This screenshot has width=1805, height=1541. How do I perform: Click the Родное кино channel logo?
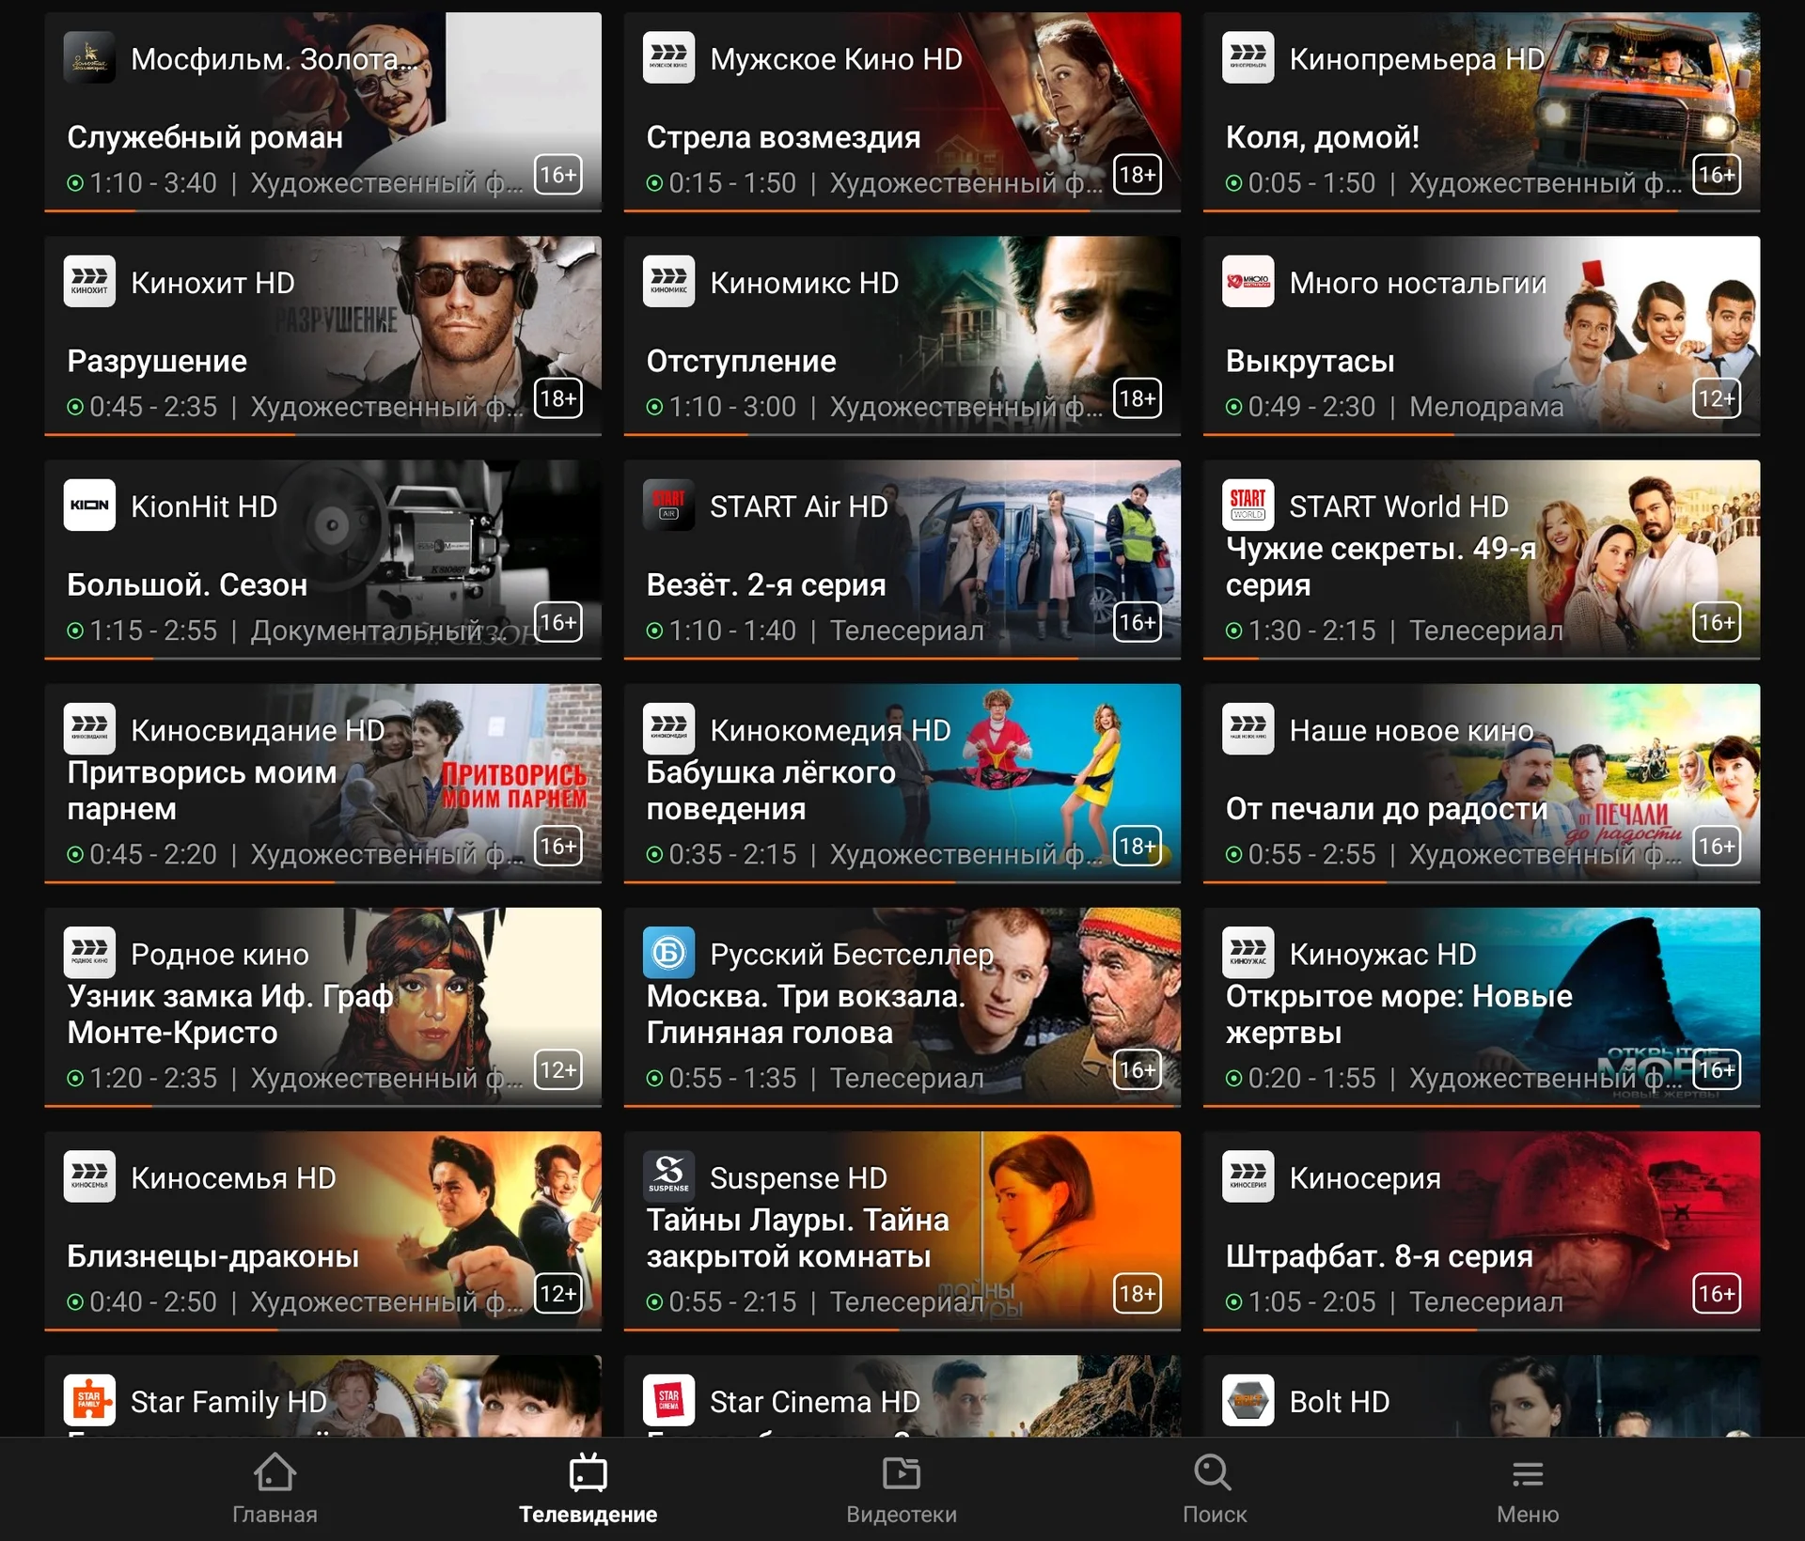(89, 952)
